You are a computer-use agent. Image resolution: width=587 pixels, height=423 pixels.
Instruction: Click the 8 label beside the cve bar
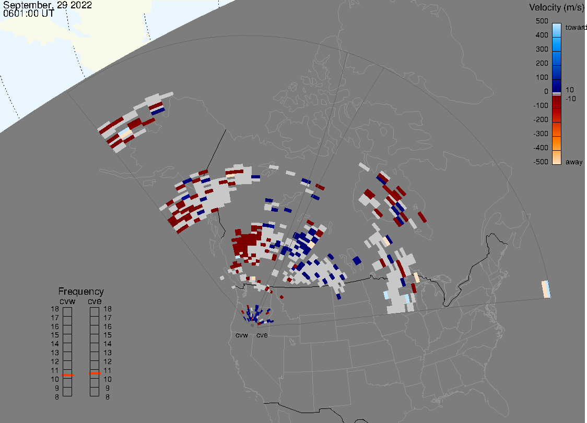pyautogui.click(x=108, y=397)
